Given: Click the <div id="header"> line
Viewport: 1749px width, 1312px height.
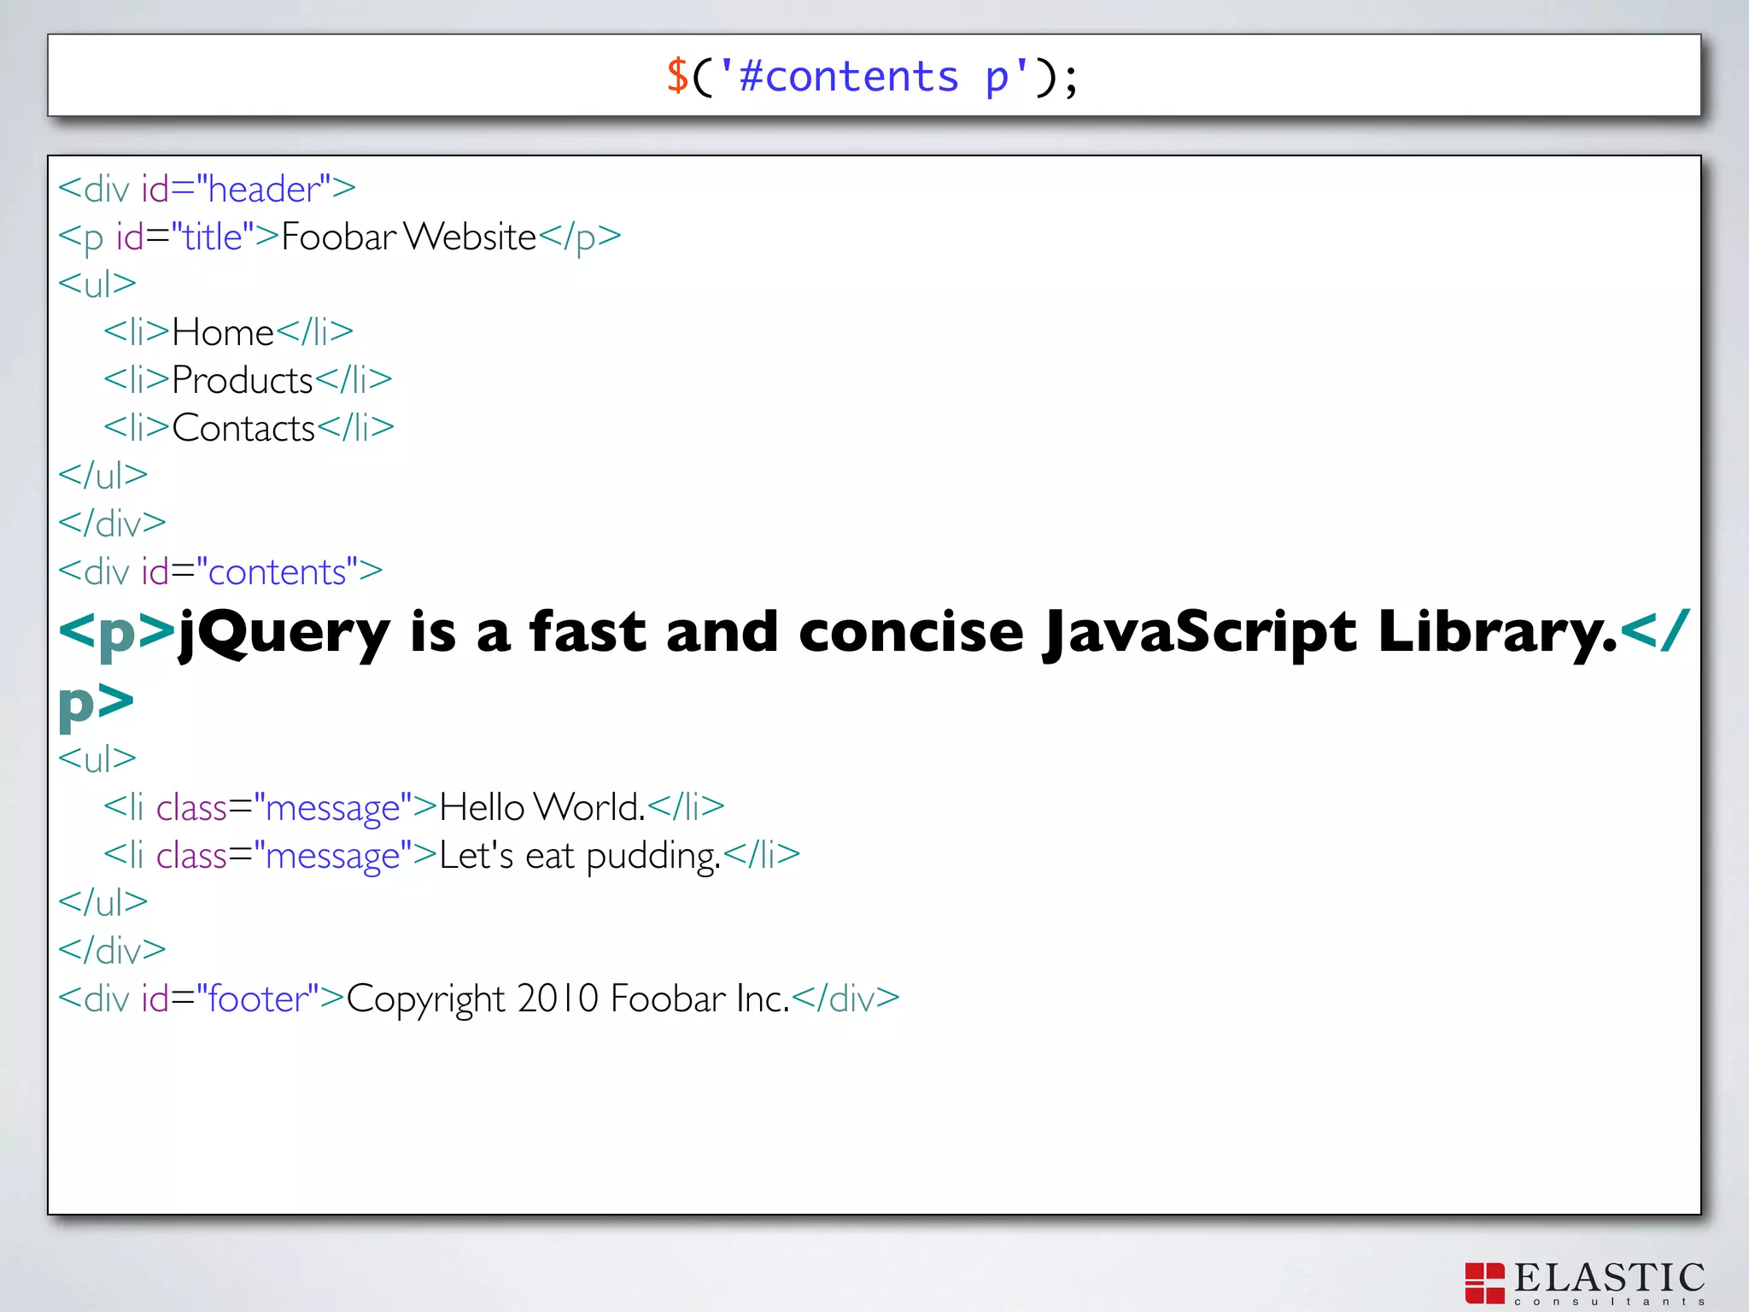Looking at the screenshot, I should point(208,189).
